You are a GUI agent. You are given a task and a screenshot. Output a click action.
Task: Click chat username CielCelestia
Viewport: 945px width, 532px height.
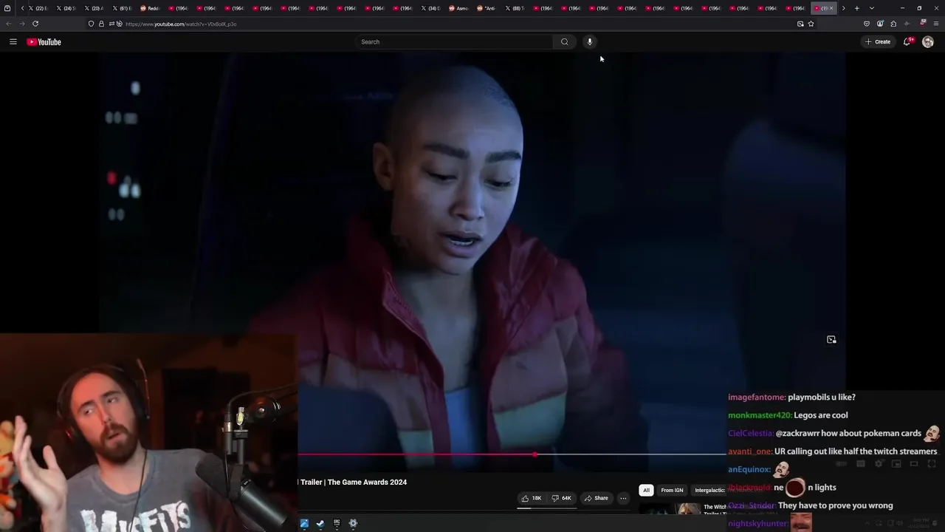point(751,433)
